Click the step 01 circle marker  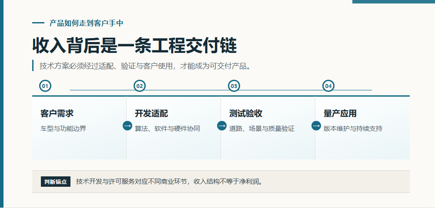45,86
